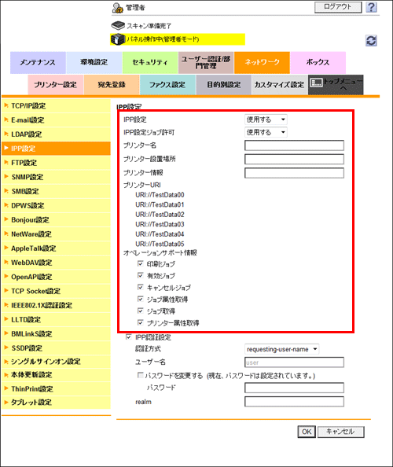Open FTP設定 in the sidebar

tap(56, 163)
